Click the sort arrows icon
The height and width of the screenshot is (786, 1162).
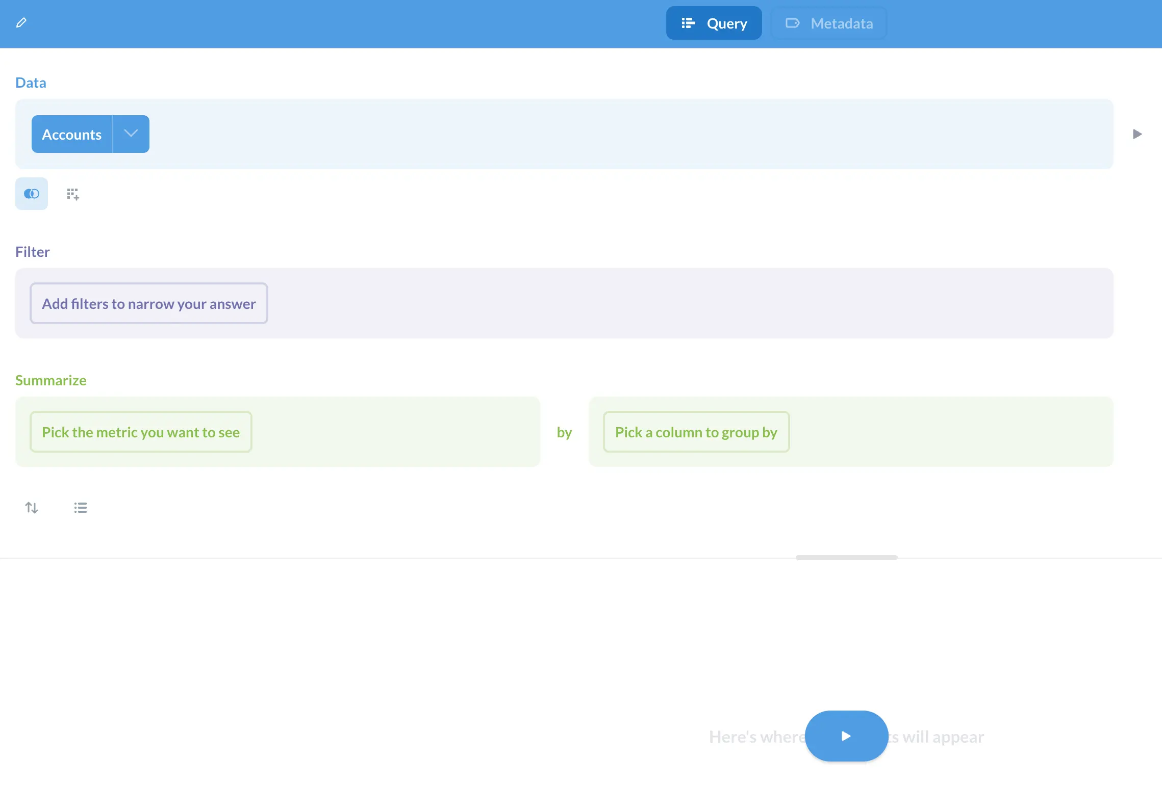(32, 508)
